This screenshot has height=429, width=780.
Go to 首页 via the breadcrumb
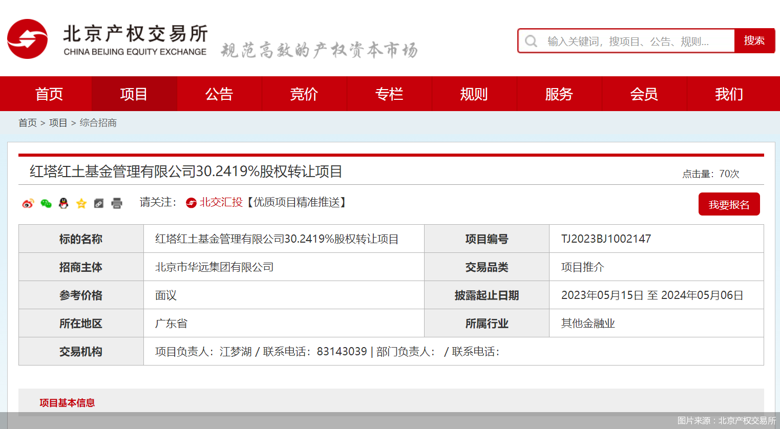point(27,123)
